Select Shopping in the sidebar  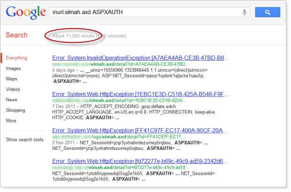tap(15, 110)
